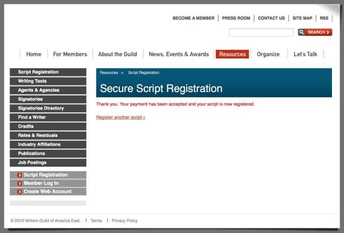Click the red arrow icon beside Member Log In
344x233 pixels.
coord(20,183)
